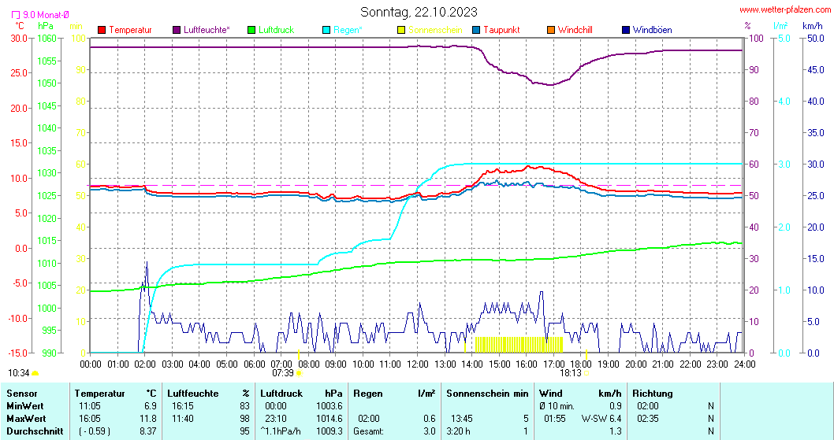Click the Sensor table header
Viewport: 834px width, 440px height.
pyautogui.click(x=22, y=394)
